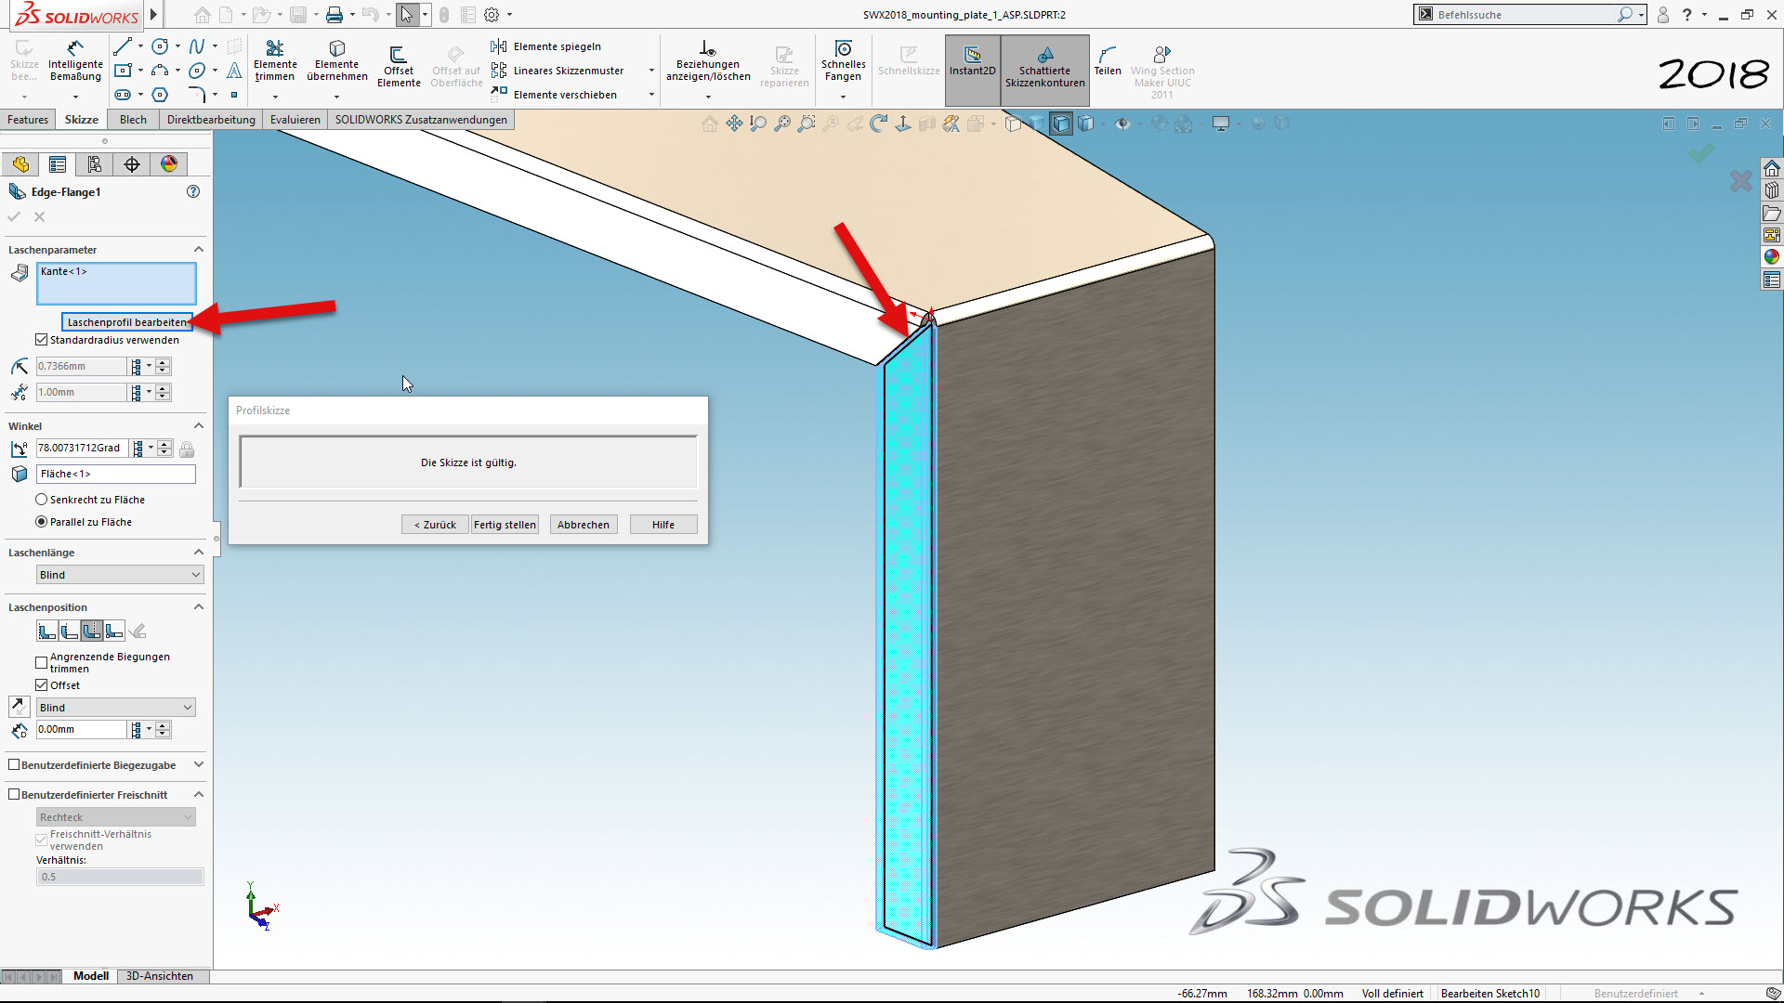Collapse the Laschenparameter section
Viewport: 1784px width, 1003px height.
198,250
